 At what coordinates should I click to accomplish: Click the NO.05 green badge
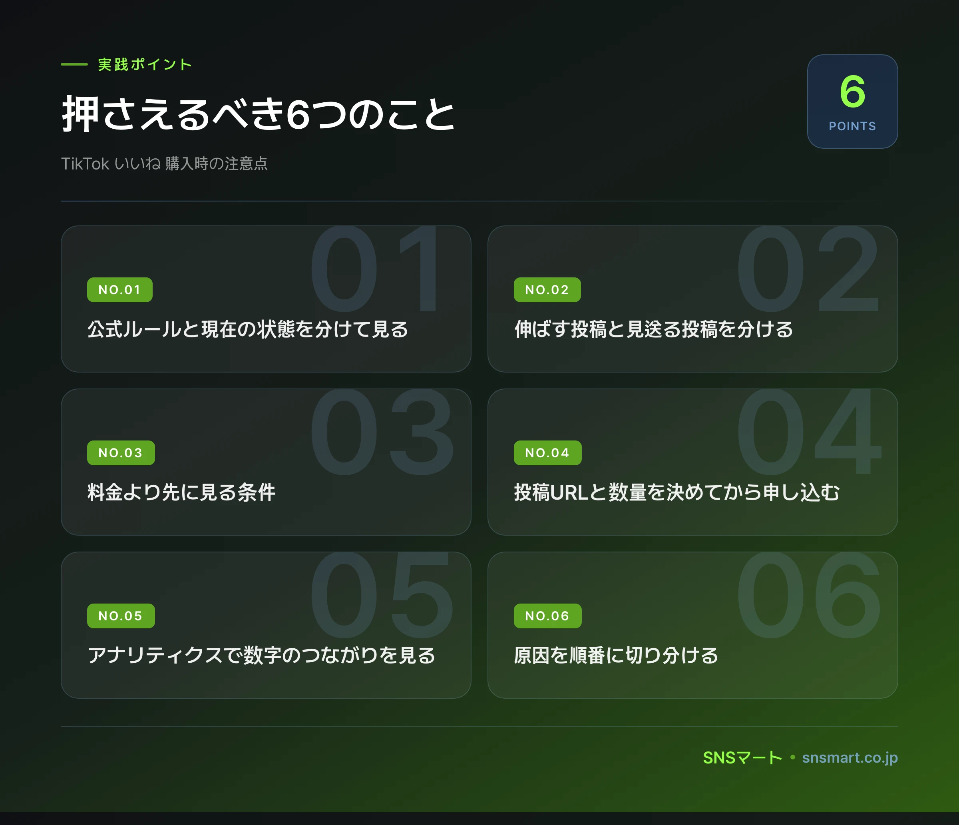(121, 616)
